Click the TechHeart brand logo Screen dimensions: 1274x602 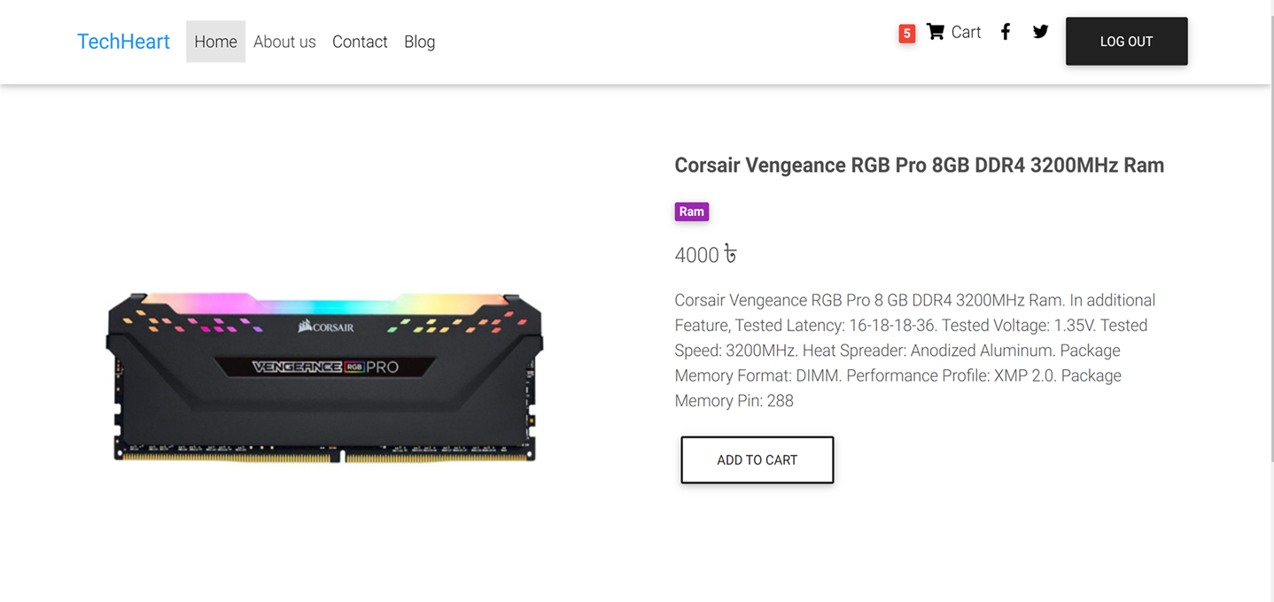(x=123, y=42)
